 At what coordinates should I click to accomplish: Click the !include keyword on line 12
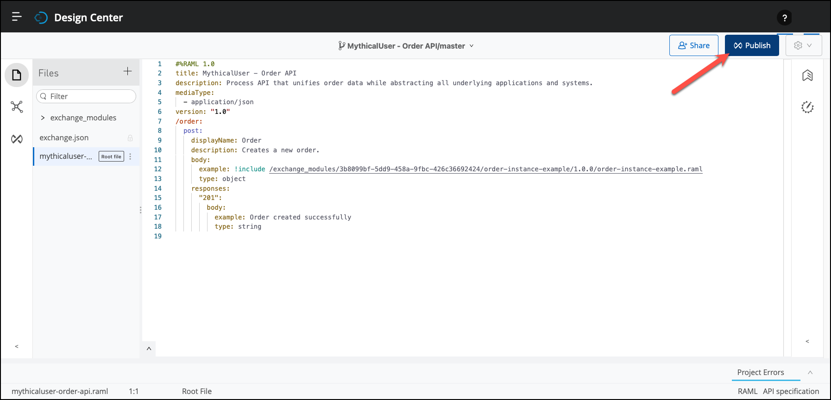point(250,169)
